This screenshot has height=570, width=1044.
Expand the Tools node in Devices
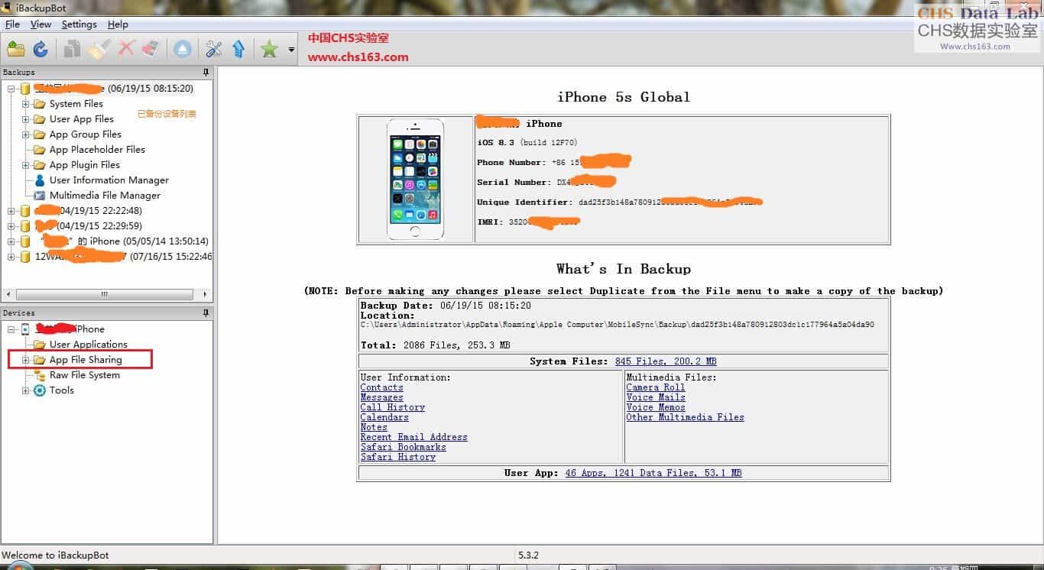(x=25, y=390)
